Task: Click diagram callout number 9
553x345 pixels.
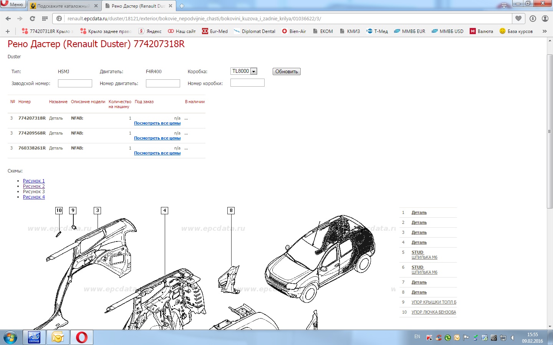Action: click(x=73, y=210)
